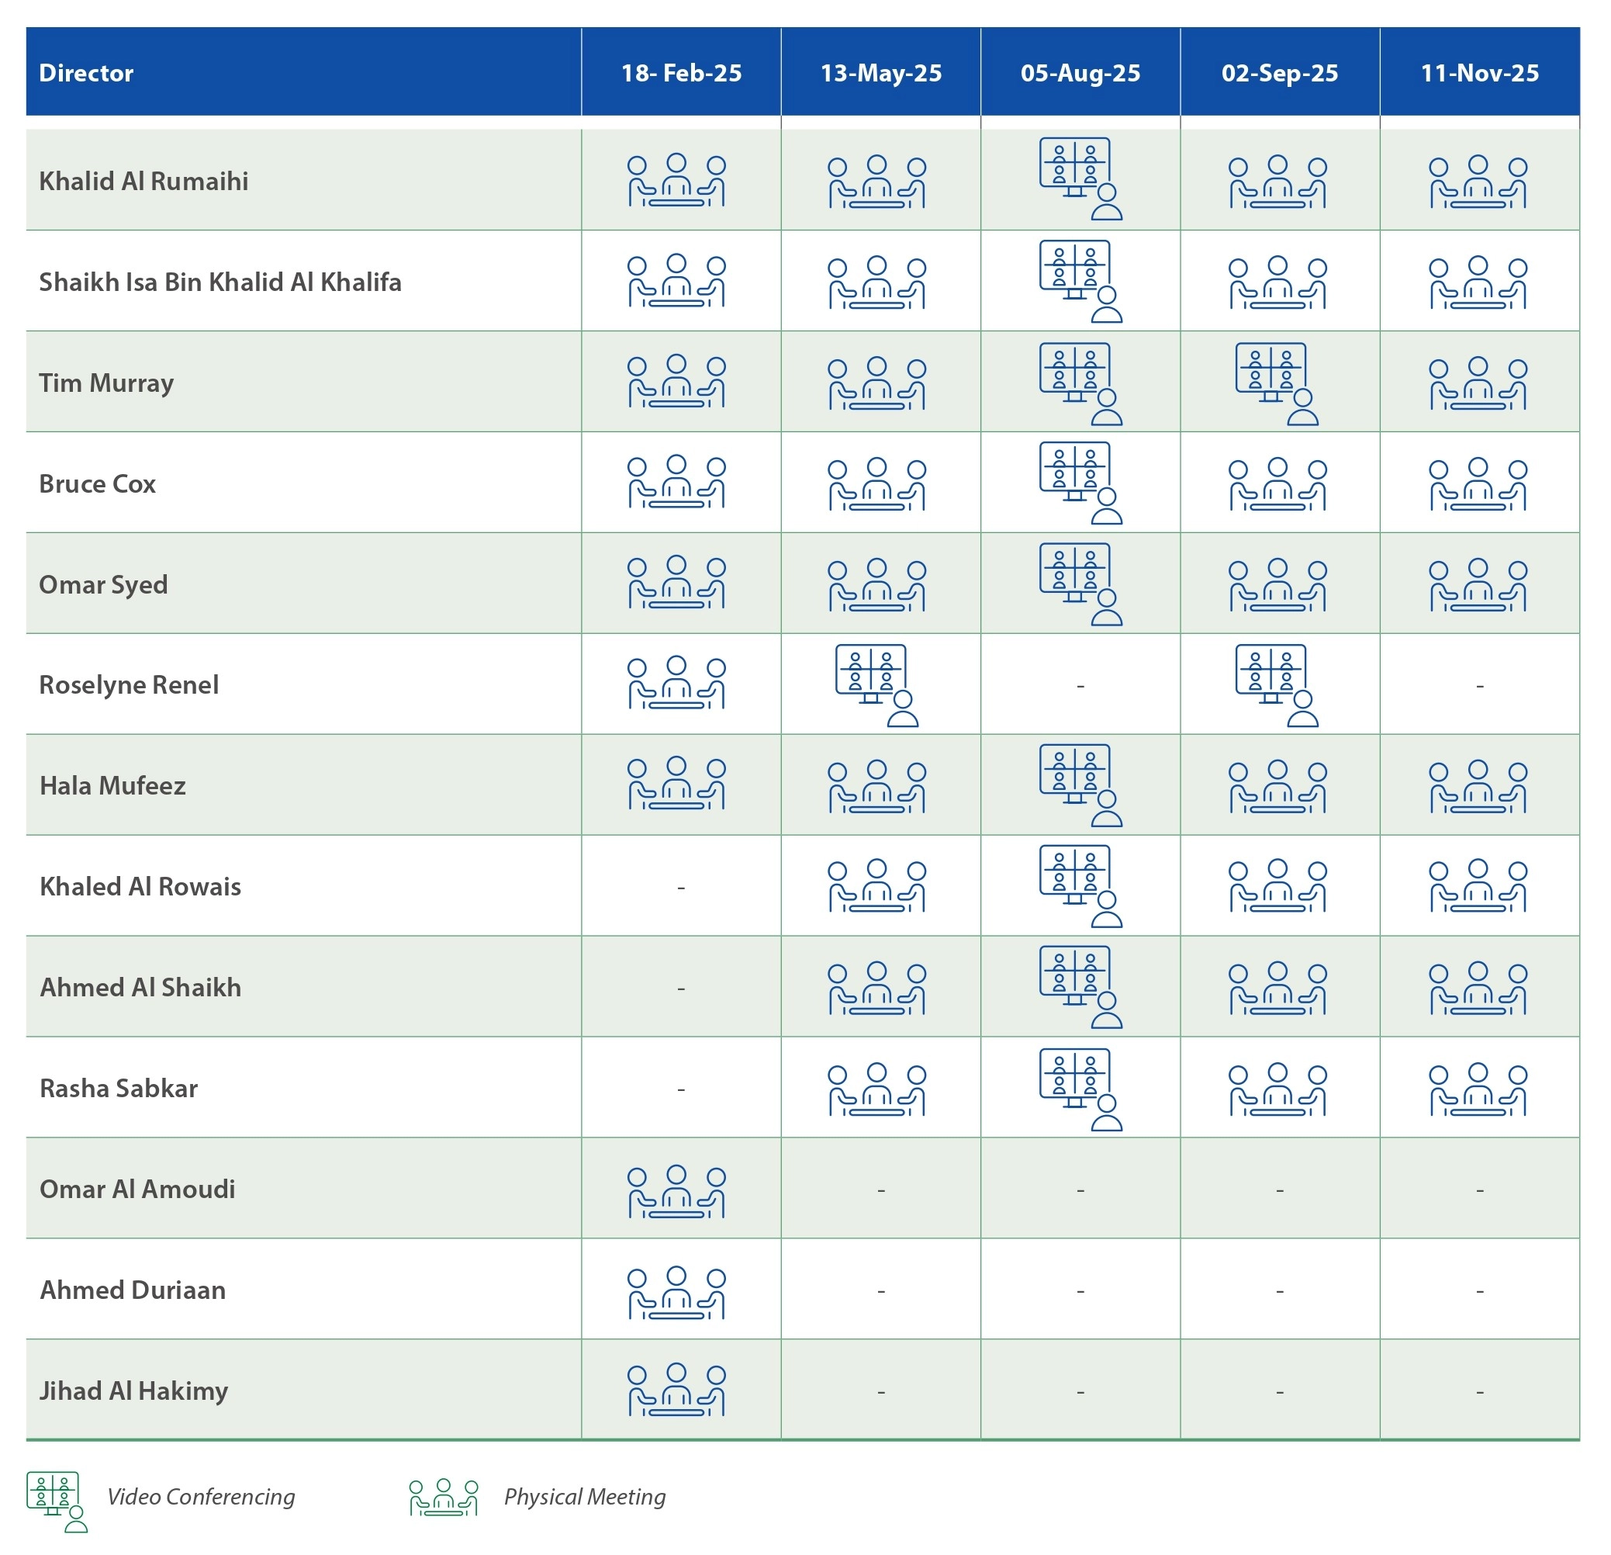Click the Video Conferencing legend label
Screen dimensions: 1611x1555
202,1497
